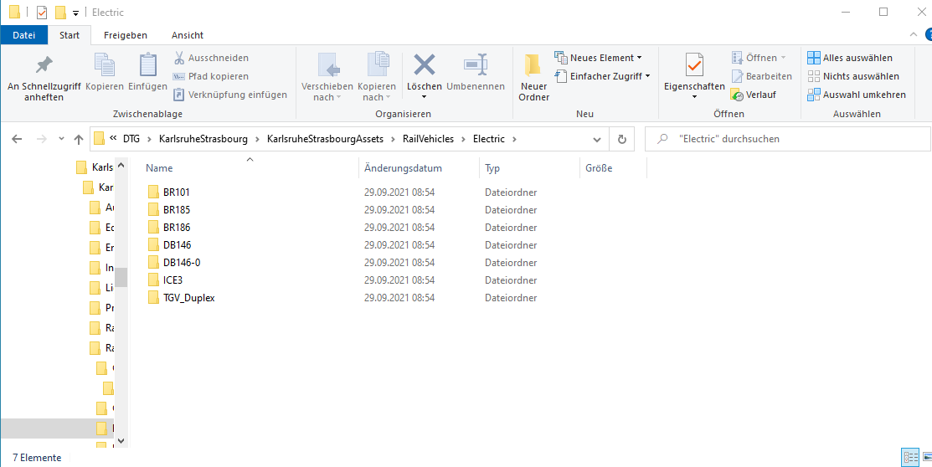Go back with the left arrow
The width and height of the screenshot is (932, 467).
pos(17,139)
